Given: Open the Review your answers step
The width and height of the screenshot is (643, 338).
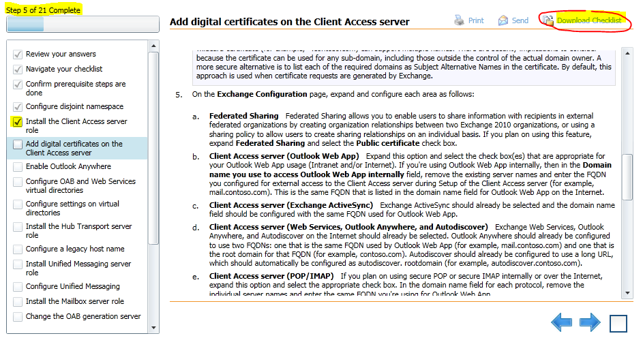Looking at the screenshot, I should [x=61, y=54].
